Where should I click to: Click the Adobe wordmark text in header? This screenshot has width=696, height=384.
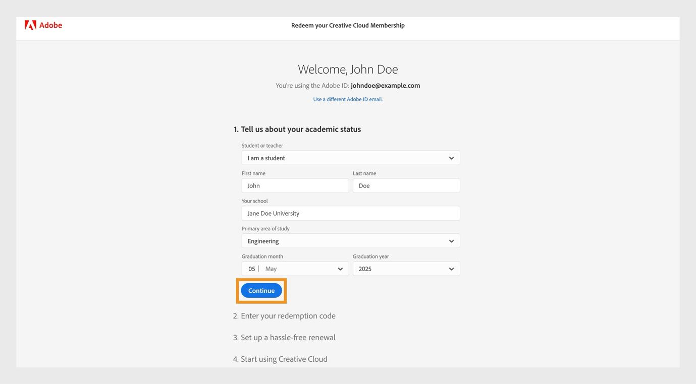[x=50, y=25]
